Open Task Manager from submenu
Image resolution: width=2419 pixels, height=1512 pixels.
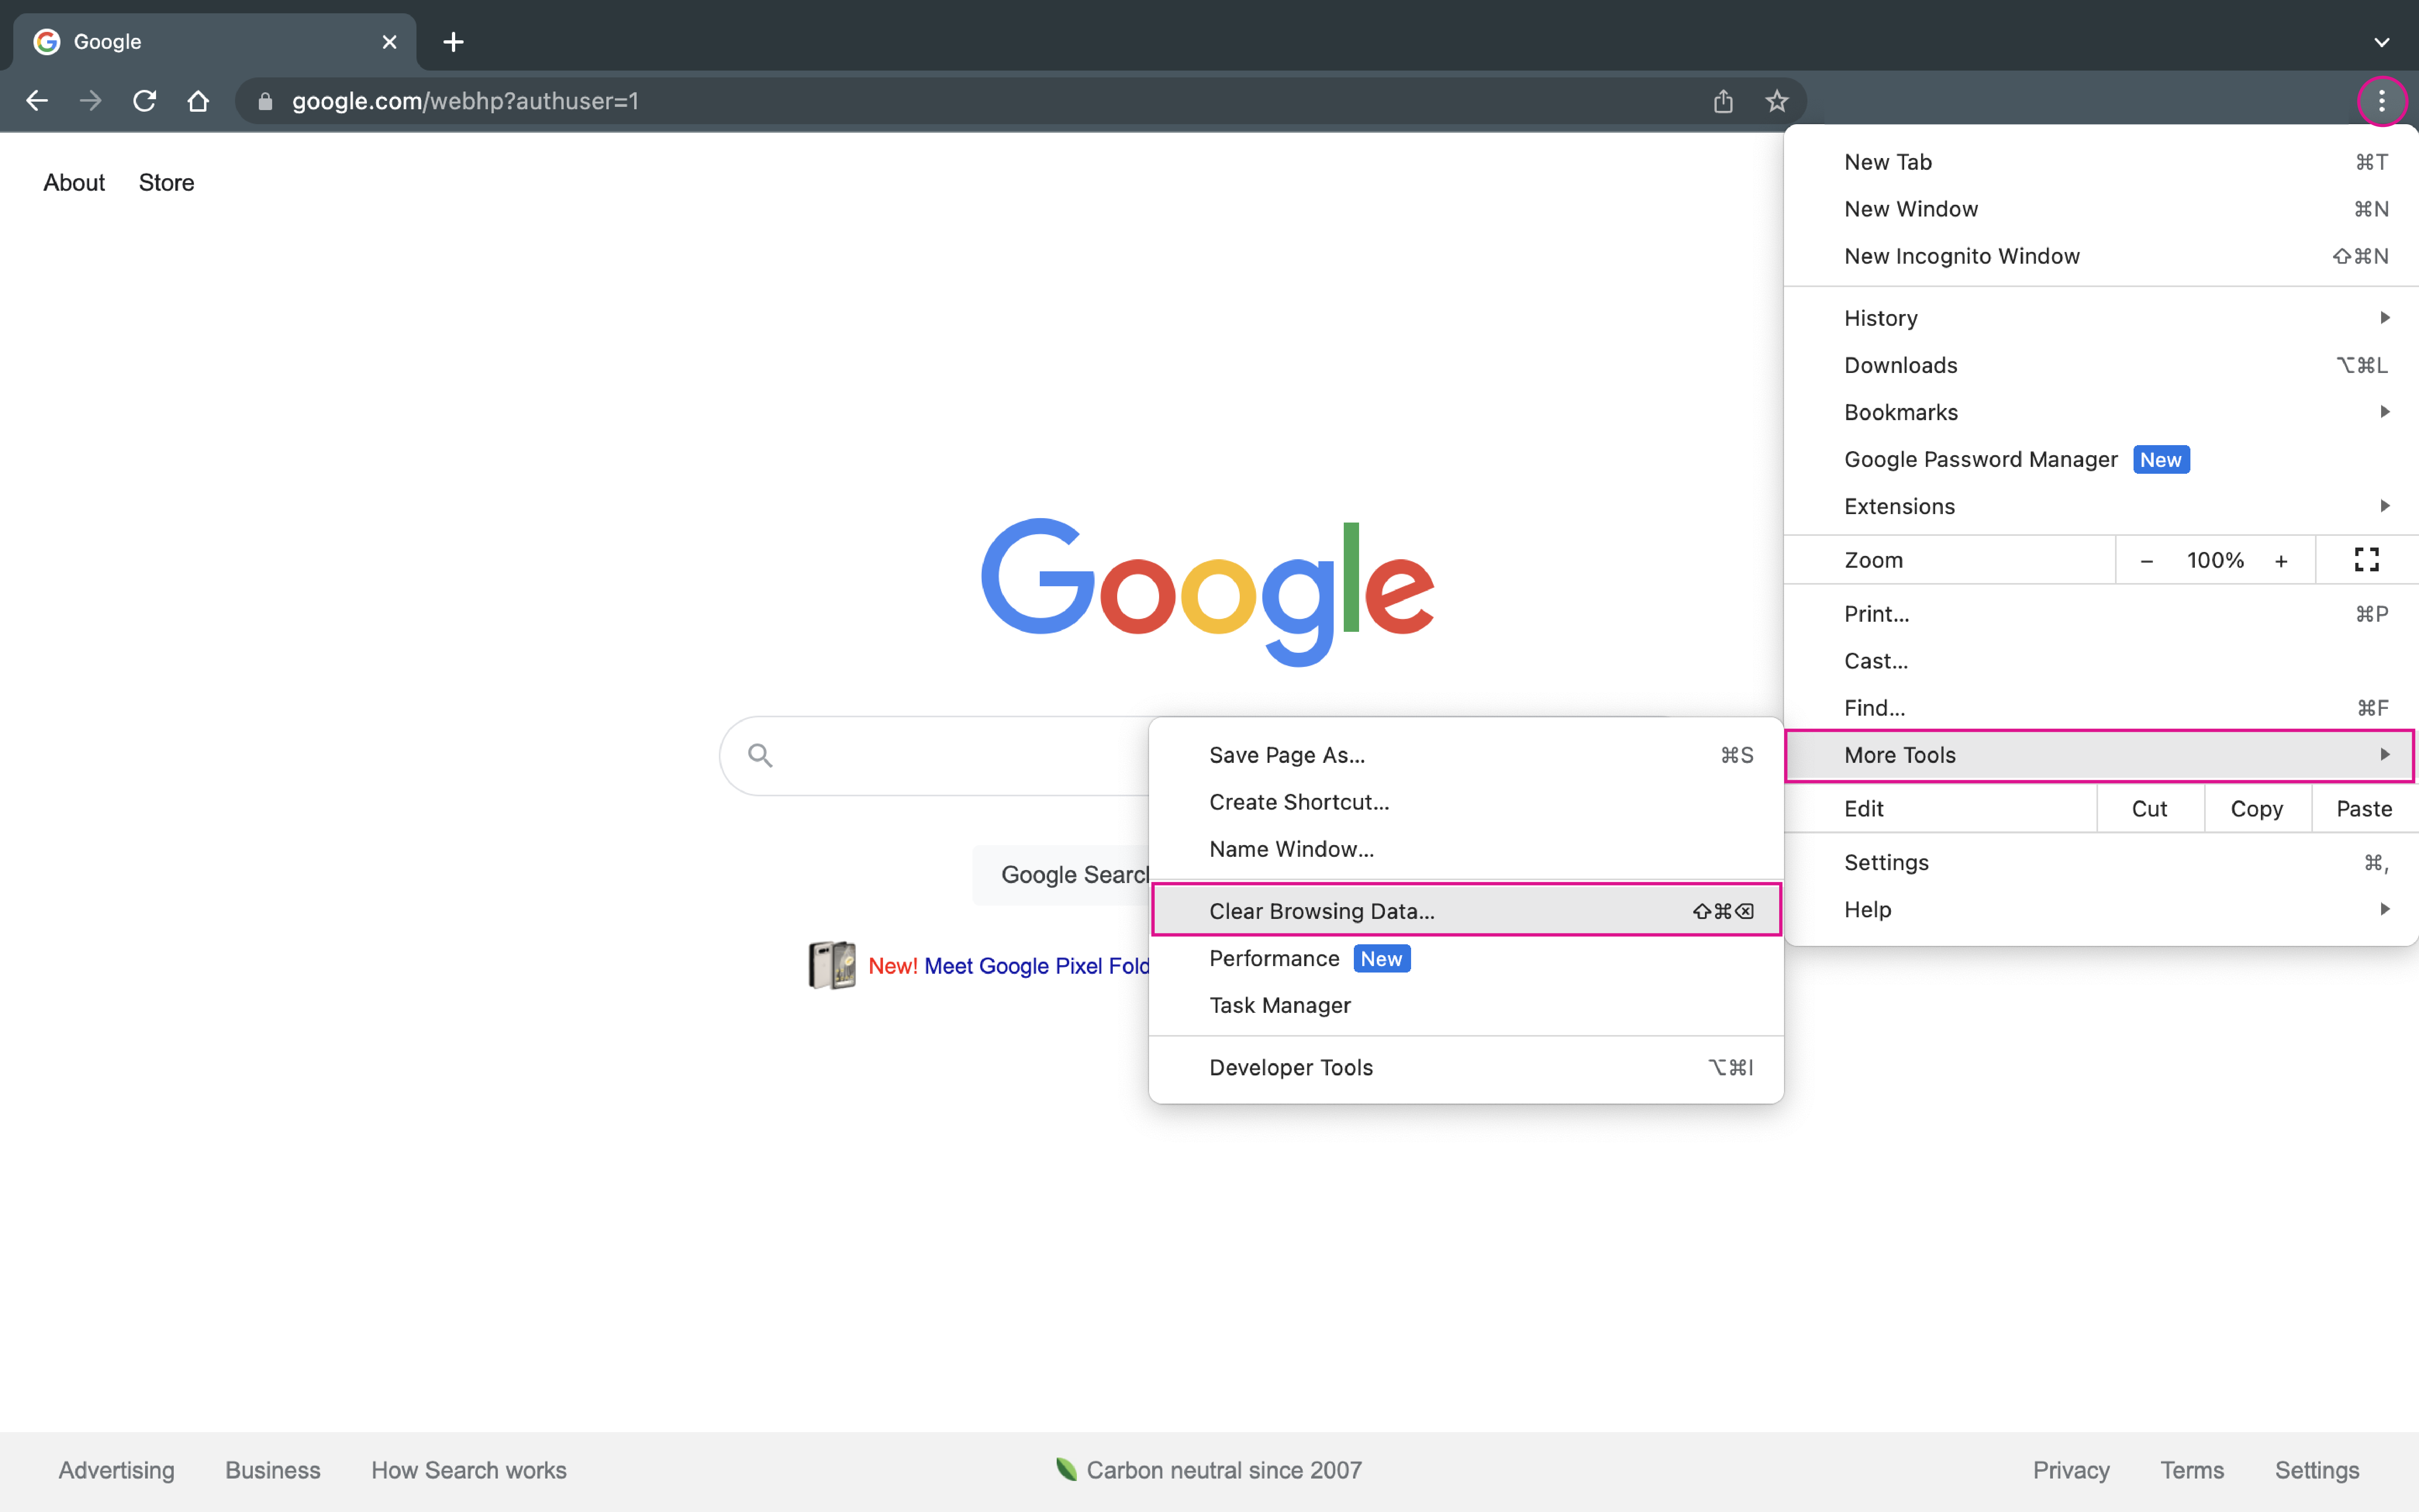tap(1466, 1005)
